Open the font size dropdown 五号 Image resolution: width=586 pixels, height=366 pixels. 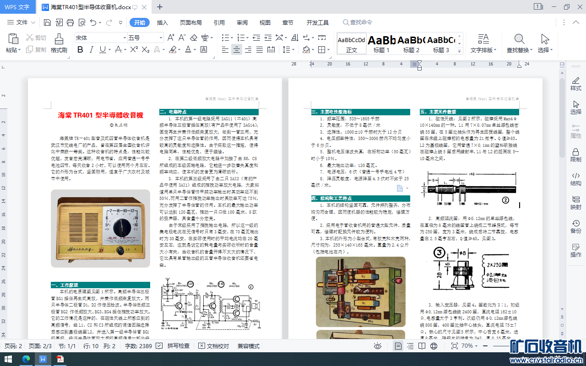[161, 38]
